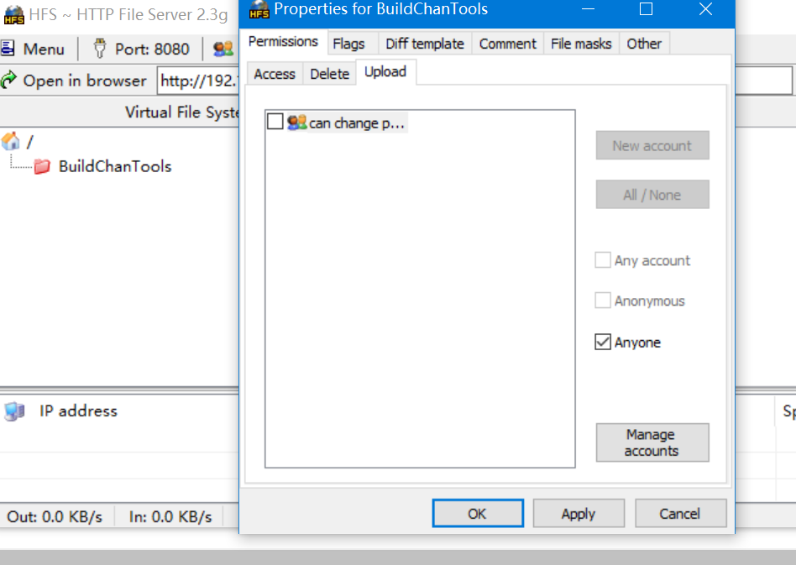Click the Apply button
Viewport: 796px width, 565px height.
(x=579, y=513)
